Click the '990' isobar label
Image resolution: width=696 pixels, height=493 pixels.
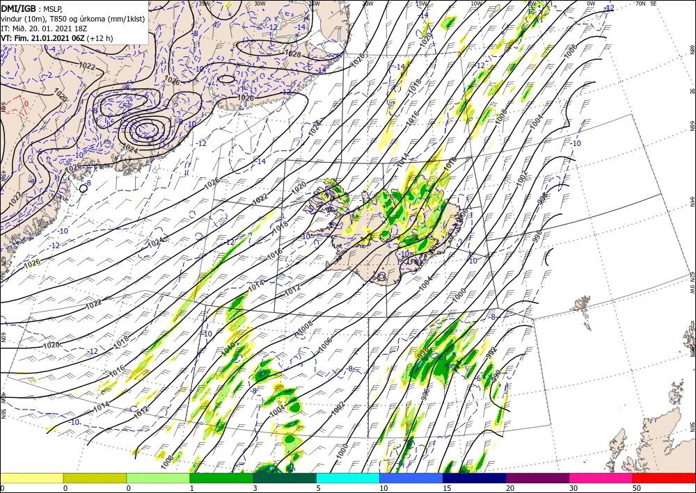coord(497,375)
